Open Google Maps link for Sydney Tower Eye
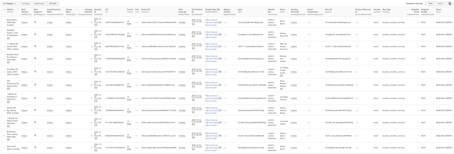This screenshot has height=154, width=454. pos(212,34)
